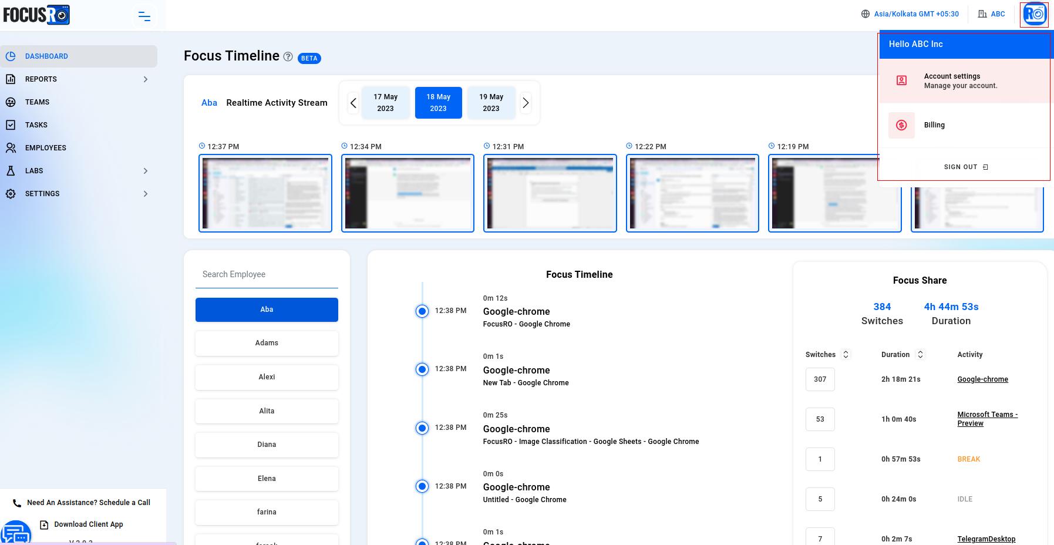Click the Dashboard pie chart icon
The image size is (1054, 545).
(11, 56)
